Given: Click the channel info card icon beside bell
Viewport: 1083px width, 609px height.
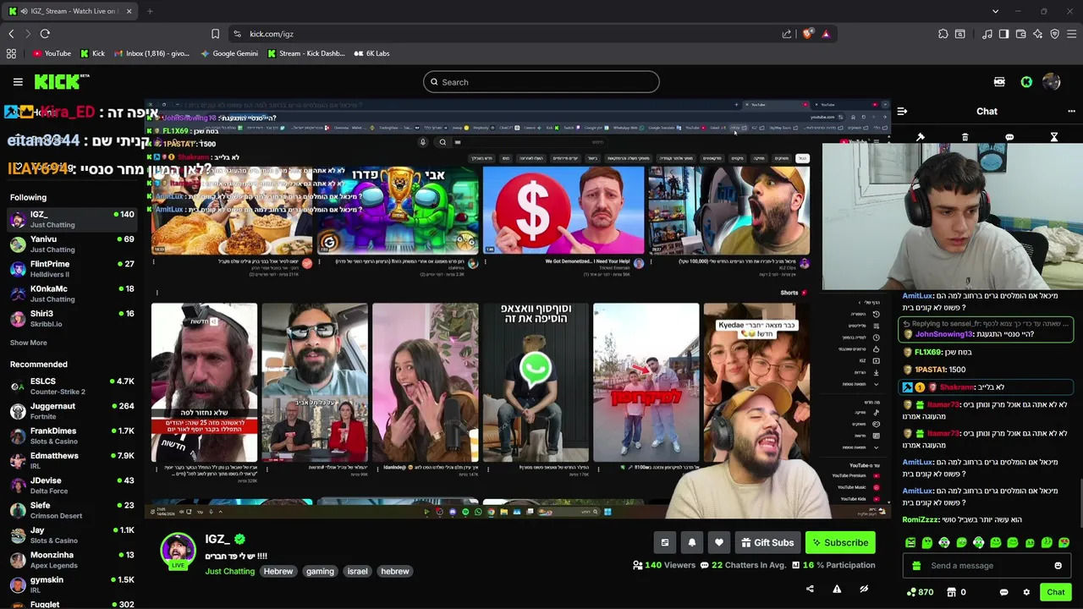Looking at the screenshot, I should click(x=665, y=543).
